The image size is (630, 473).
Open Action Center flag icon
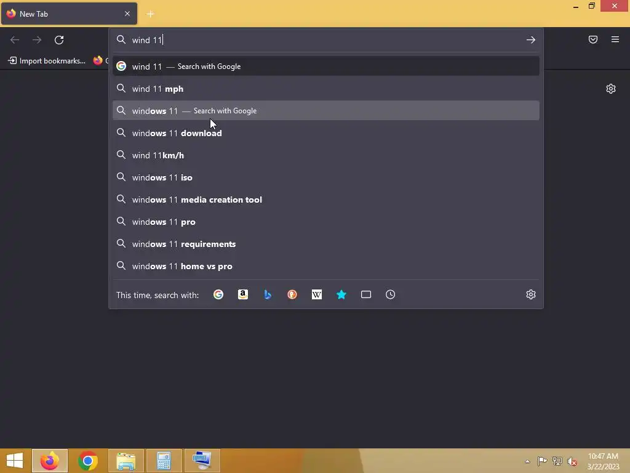[543, 461]
